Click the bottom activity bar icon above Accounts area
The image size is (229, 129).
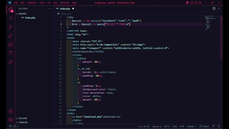click(x=11, y=62)
